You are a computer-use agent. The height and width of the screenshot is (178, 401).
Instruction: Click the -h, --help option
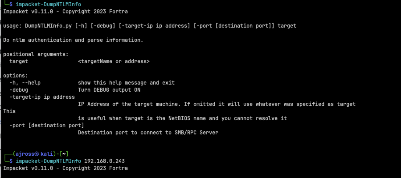(x=25, y=83)
